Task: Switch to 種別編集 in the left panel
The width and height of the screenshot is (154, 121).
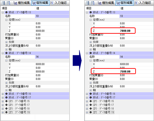Action: (x=22, y=3)
